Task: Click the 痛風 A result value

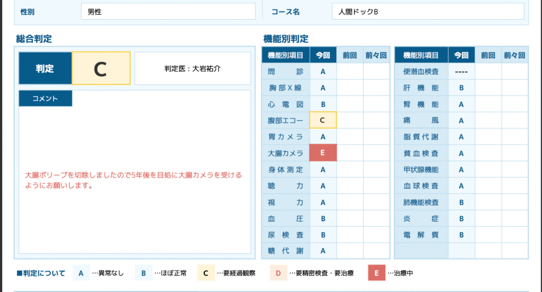Action: click(x=461, y=121)
